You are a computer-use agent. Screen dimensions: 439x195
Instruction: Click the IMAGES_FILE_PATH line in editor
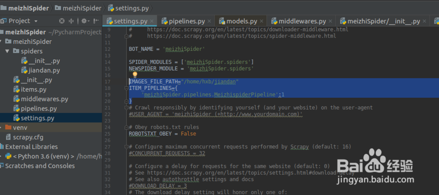184,82
